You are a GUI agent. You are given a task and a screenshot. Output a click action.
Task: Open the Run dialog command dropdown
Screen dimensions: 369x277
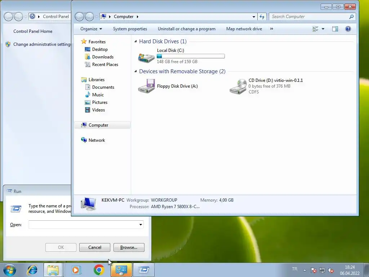[141, 224]
